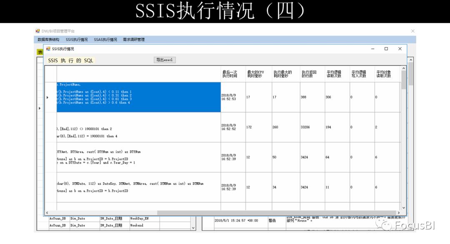Image resolution: width=450 pixels, height=244 pixels.
Task: Click WeekDay_EN cell in background table
Action: pos(144,219)
